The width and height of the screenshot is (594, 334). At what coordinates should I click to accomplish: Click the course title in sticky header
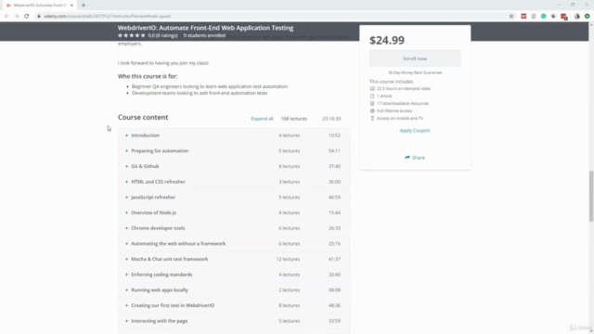pyautogui.click(x=205, y=28)
